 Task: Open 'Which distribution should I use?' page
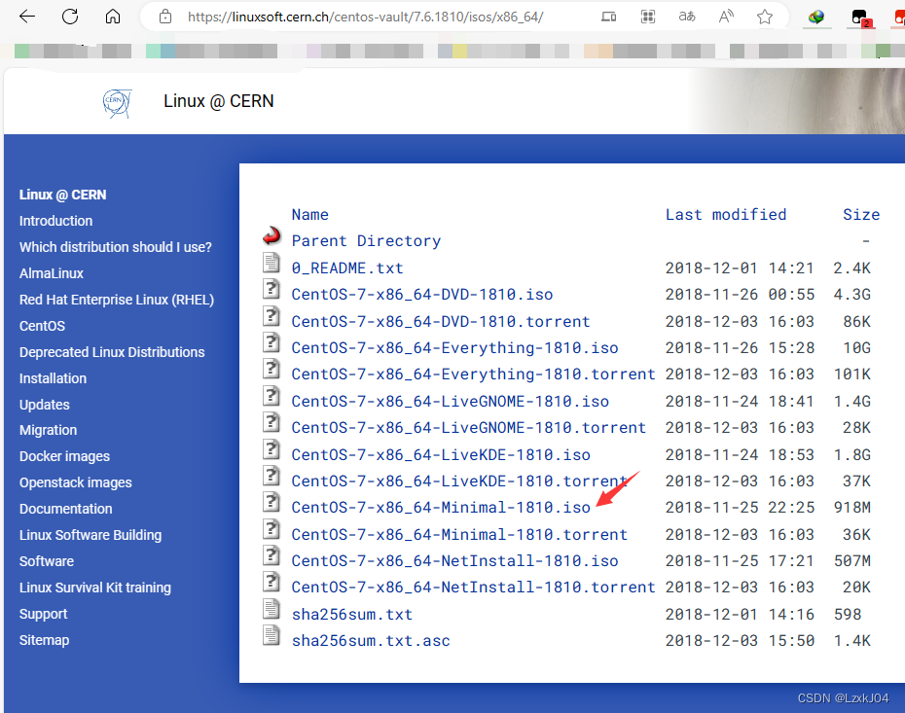(x=115, y=247)
